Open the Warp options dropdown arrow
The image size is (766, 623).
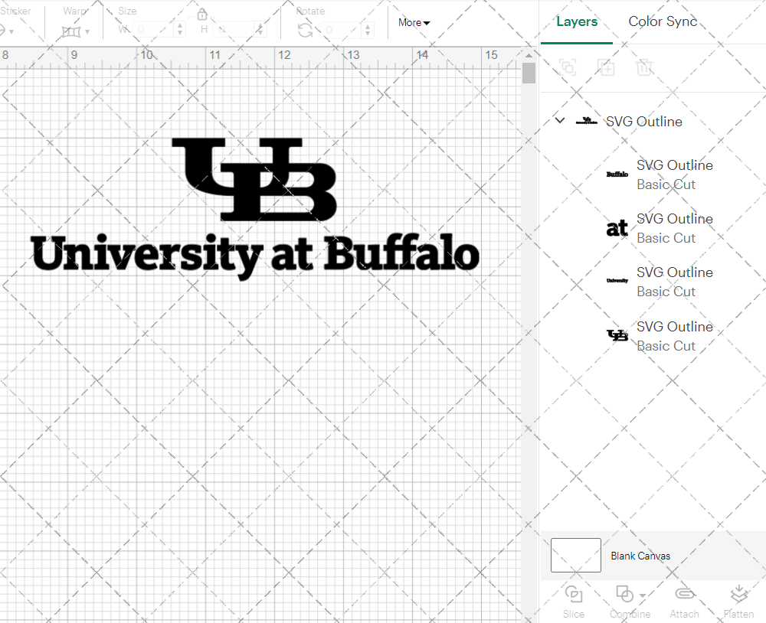tap(87, 31)
